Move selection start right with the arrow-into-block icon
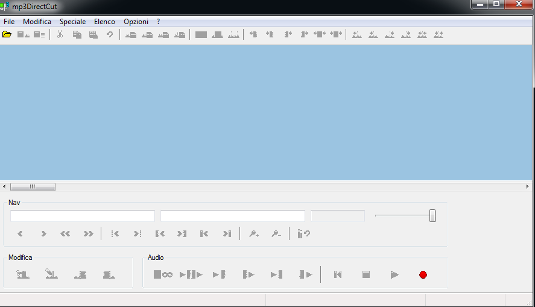The height and width of the screenshot is (307, 535). pyautogui.click(x=270, y=34)
